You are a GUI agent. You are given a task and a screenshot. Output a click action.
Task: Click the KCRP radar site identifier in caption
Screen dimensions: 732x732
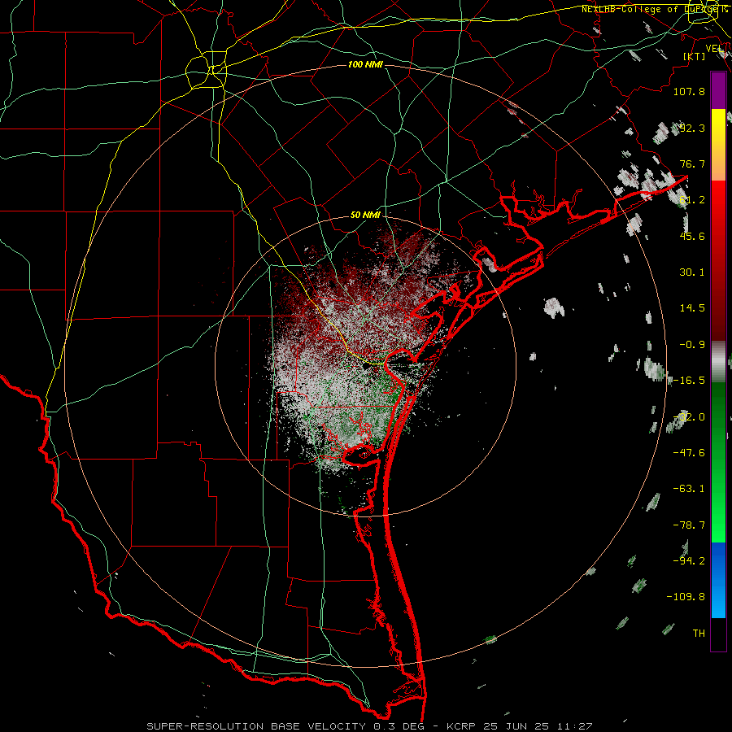[x=461, y=726]
